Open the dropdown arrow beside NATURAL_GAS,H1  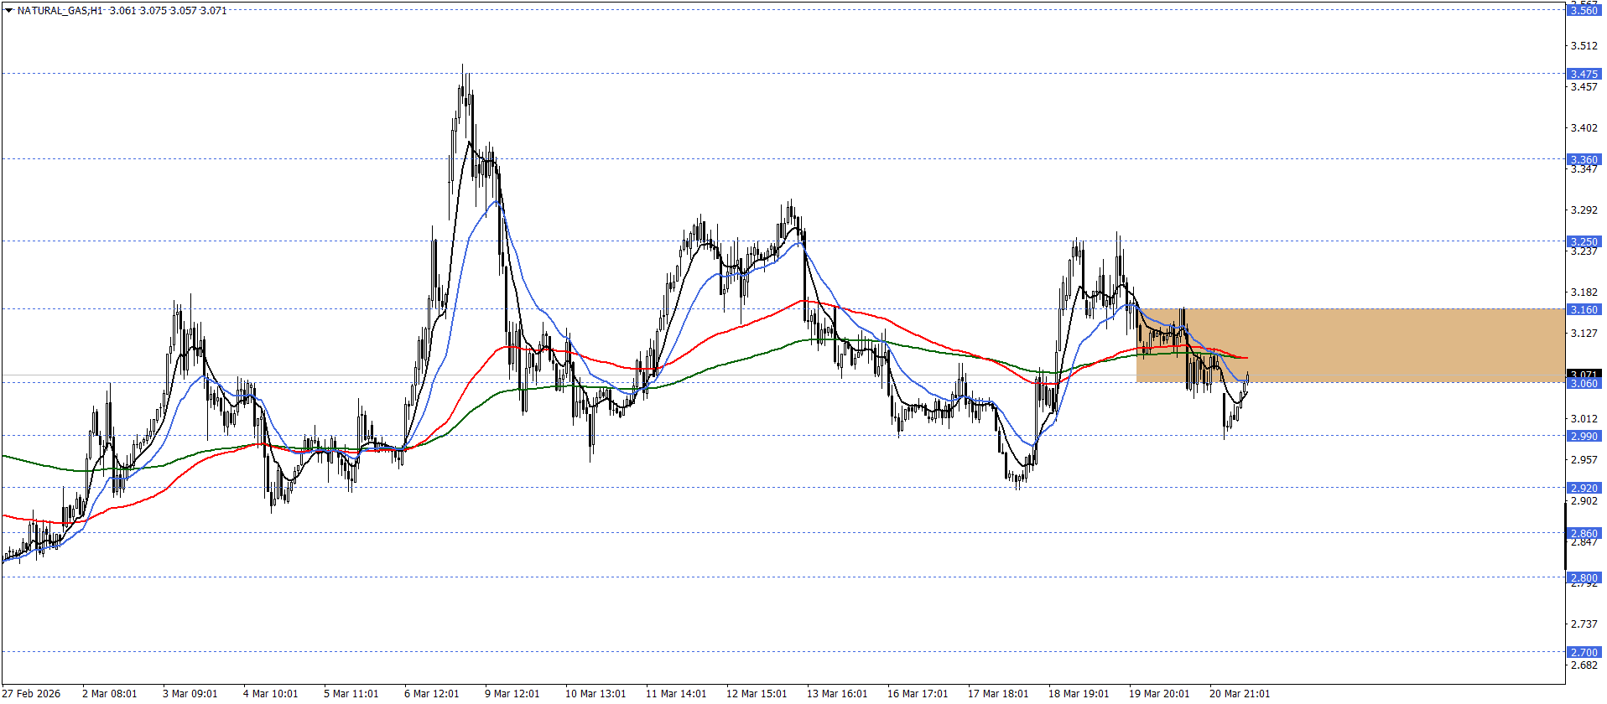pyautogui.click(x=8, y=11)
